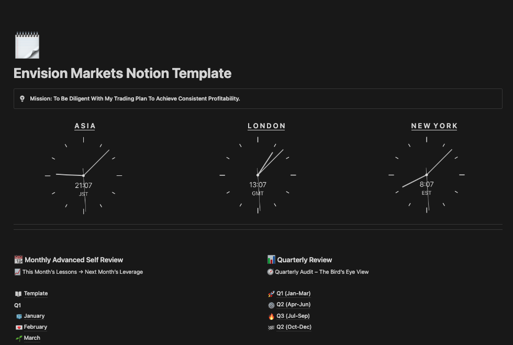Viewport: 513px width, 345px height.
Task: Open the January page
Action: [x=34, y=316]
